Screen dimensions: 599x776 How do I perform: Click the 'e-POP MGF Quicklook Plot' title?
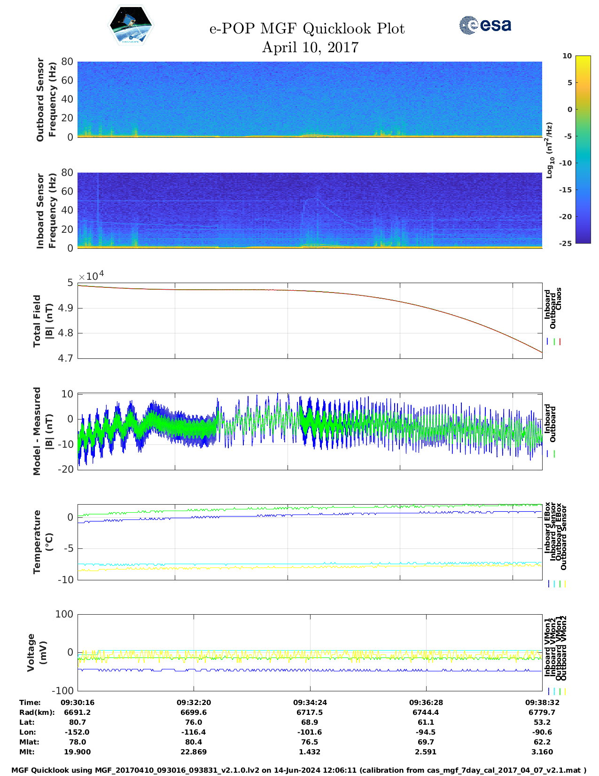click(307, 29)
